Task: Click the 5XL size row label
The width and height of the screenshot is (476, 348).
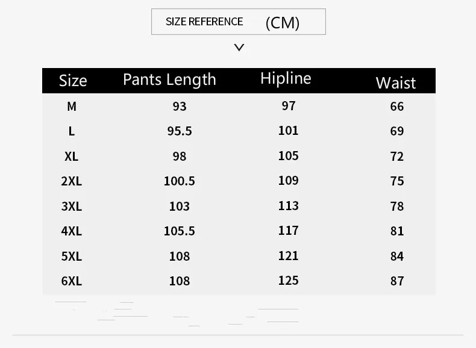Action: point(71,256)
